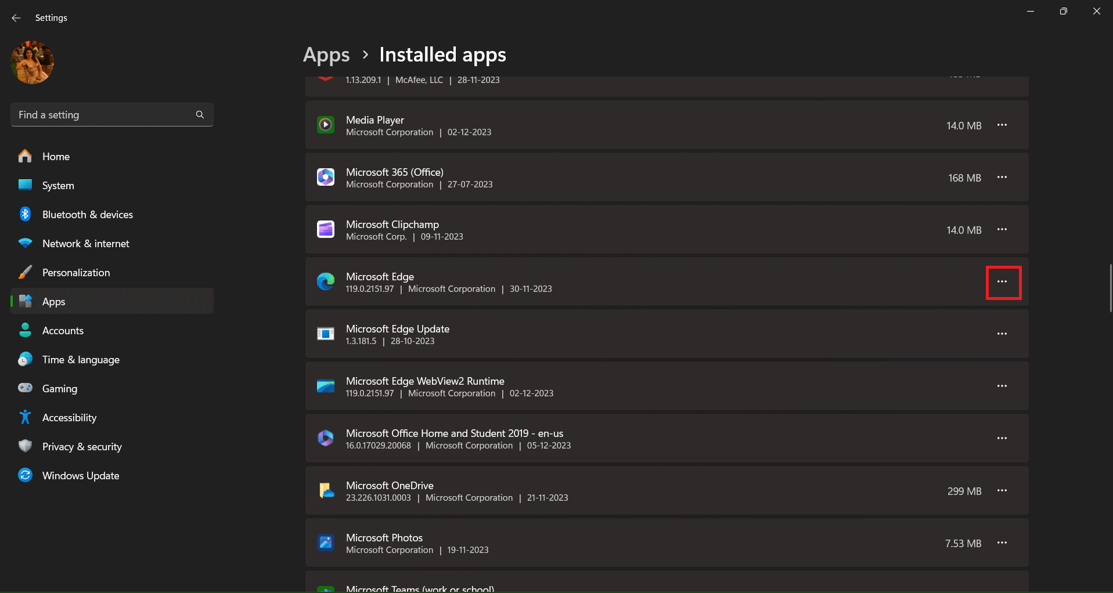
Task: Open more options for Microsoft Edge Update
Action: pos(1002,334)
